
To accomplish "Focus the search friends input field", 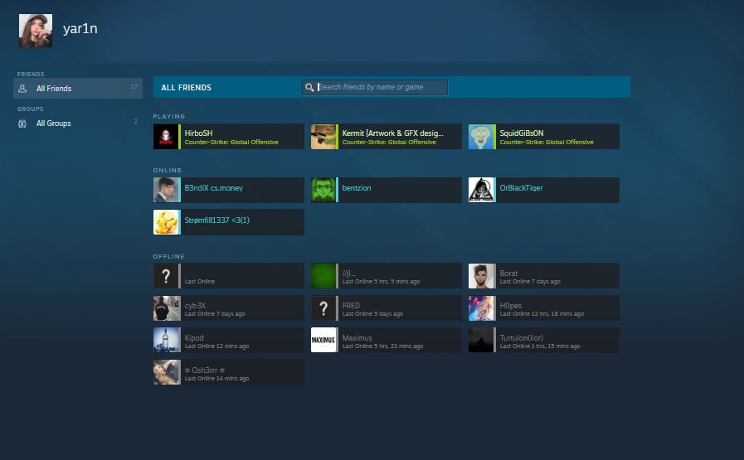I will [382, 87].
